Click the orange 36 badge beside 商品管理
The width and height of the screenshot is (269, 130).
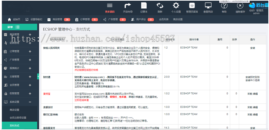pyautogui.click(x=67, y=20)
